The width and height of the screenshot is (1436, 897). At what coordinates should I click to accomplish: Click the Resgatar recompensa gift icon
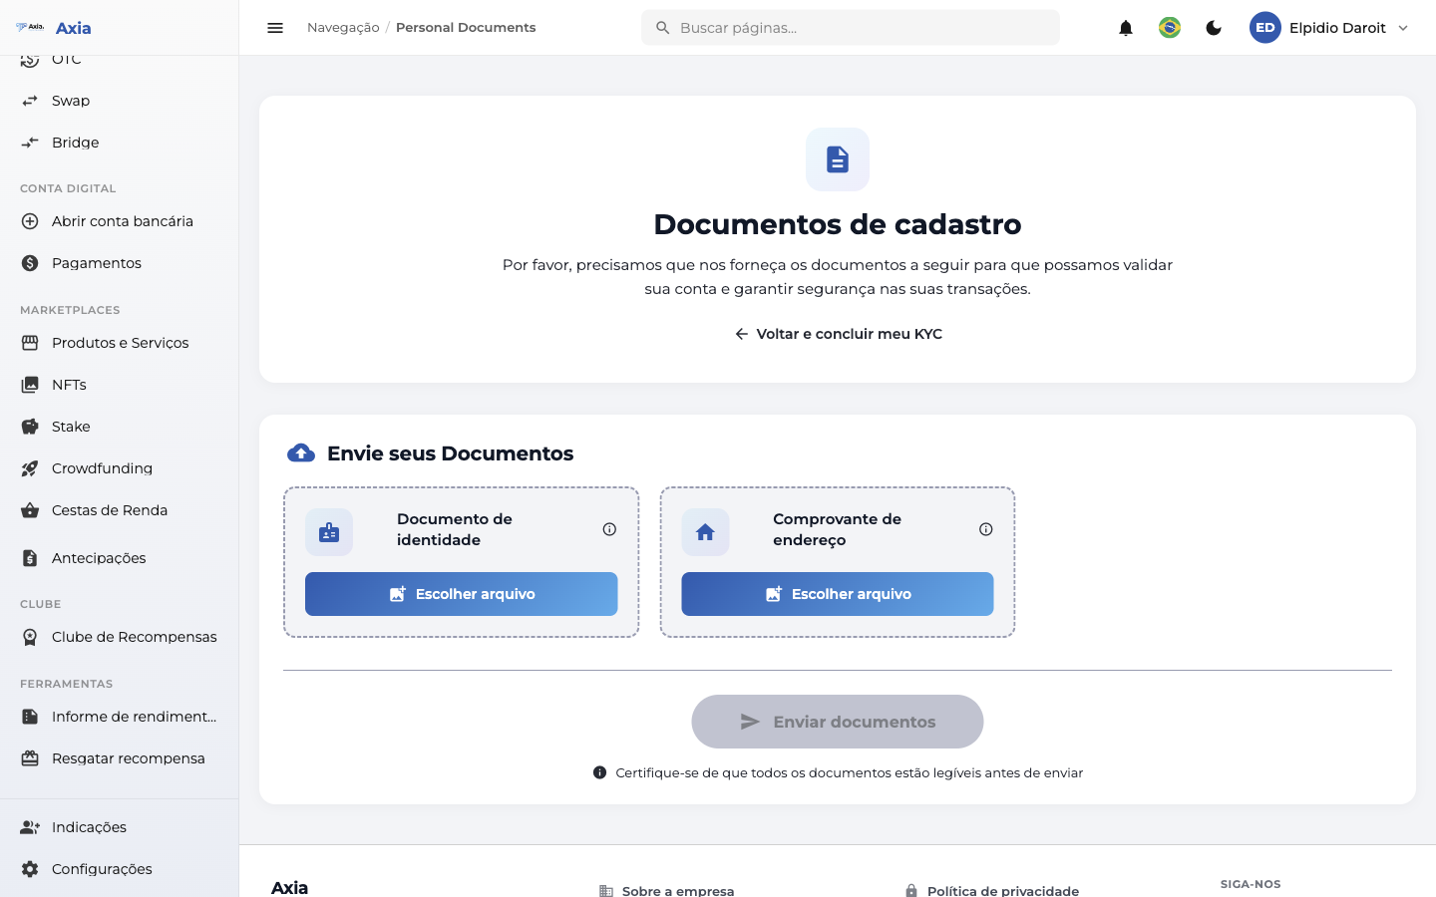point(30,758)
